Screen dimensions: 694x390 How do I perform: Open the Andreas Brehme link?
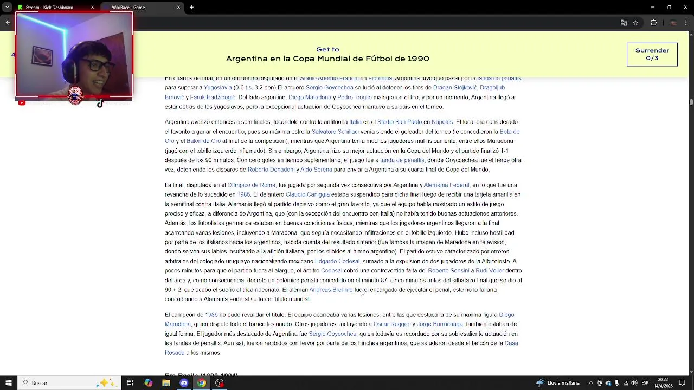331,290
